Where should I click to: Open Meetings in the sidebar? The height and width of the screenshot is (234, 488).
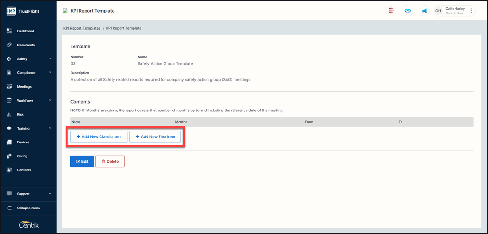coord(24,87)
